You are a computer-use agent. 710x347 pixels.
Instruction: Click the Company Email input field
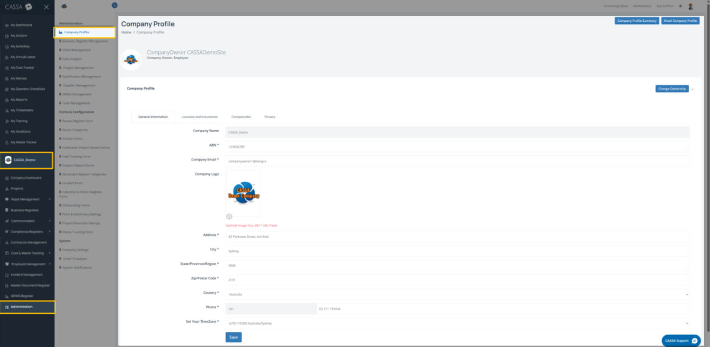point(457,161)
